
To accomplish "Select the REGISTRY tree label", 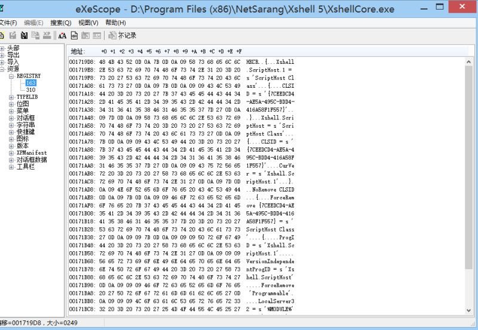I will click(x=28, y=76).
